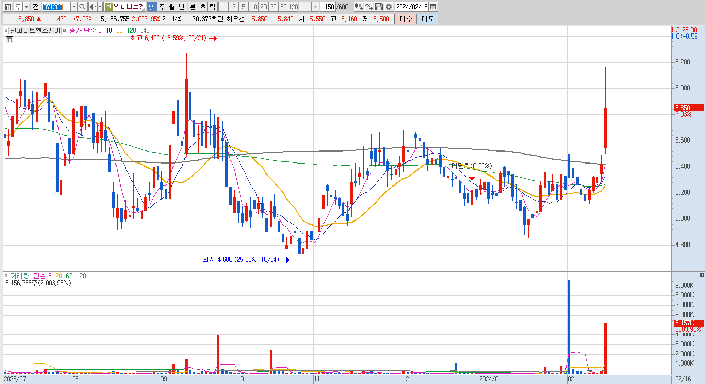Click the chart layout icon at the toolbar start
705x384 pixels.
tap(8, 7)
